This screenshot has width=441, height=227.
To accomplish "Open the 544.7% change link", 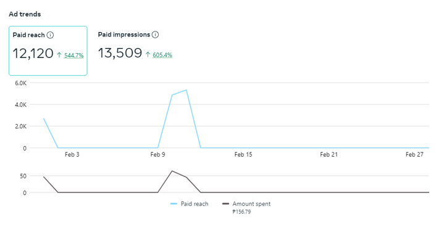I will pos(73,56).
